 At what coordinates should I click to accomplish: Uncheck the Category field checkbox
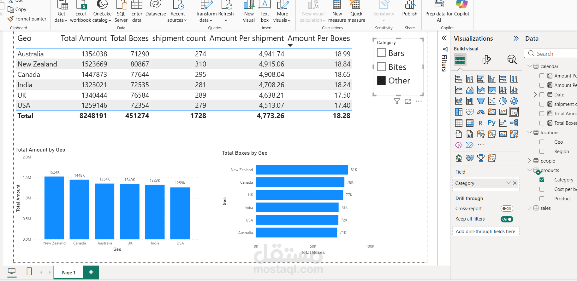click(542, 180)
